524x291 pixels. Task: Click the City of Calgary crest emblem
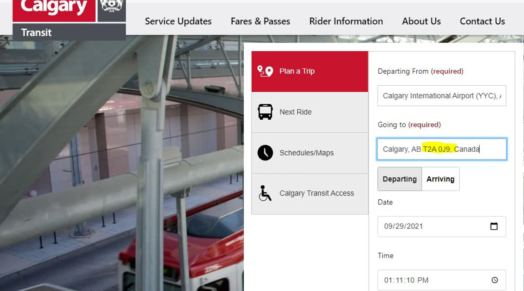[x=111, y=9]
